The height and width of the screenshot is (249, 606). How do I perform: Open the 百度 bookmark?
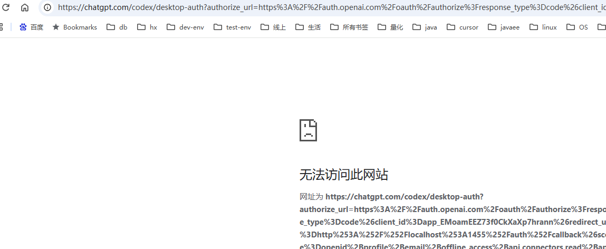[31, 27]
